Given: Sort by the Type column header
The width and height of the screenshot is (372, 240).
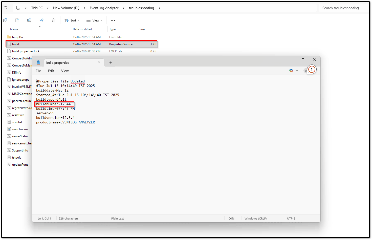Looking at the screenshot, I should 113,29.
